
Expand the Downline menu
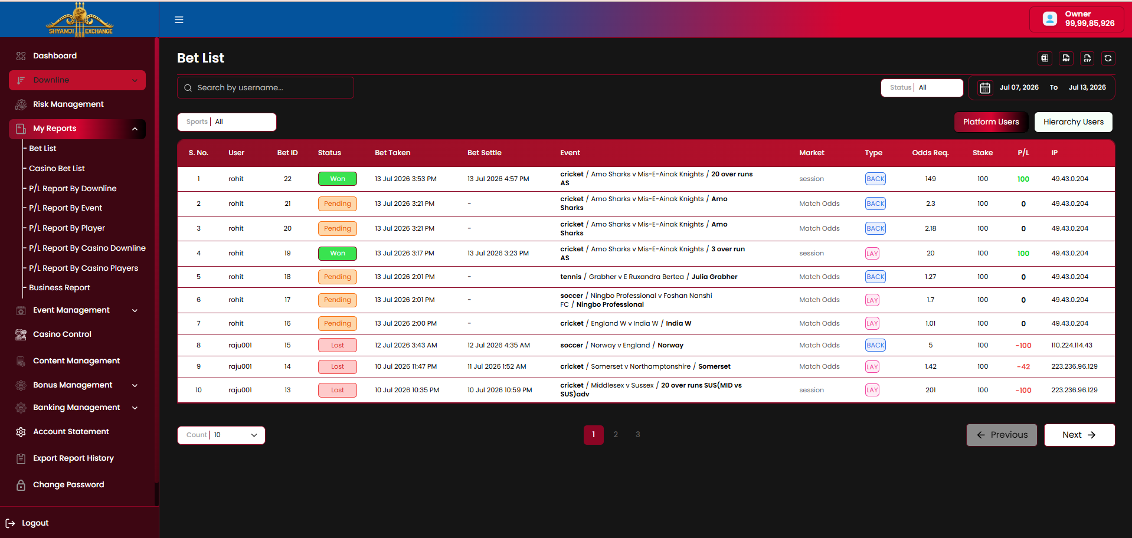(77, 80)
